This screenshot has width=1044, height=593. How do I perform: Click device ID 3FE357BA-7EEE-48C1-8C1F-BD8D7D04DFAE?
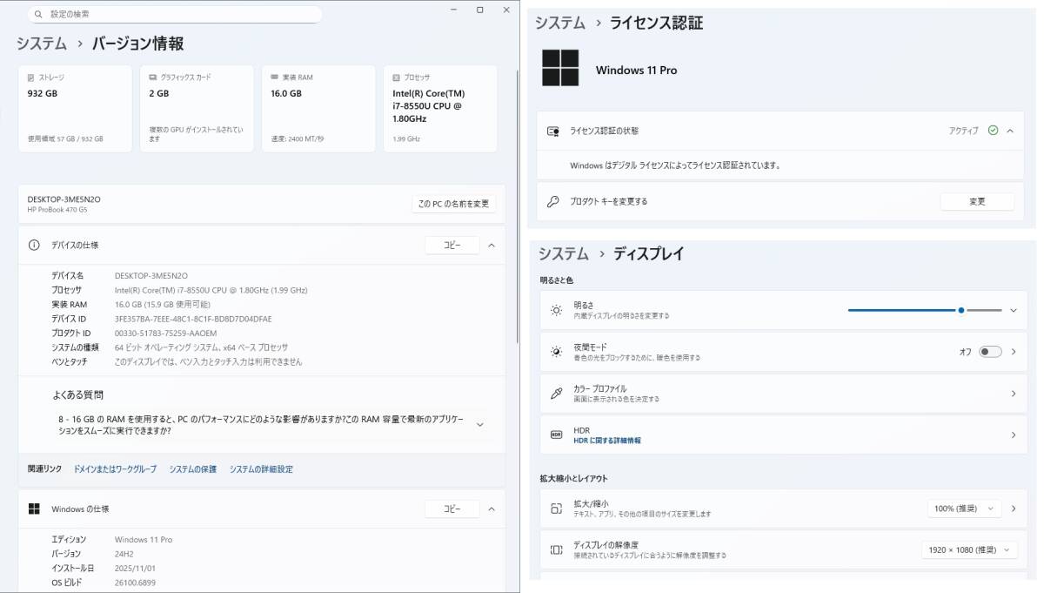click(x=193, y=319)
